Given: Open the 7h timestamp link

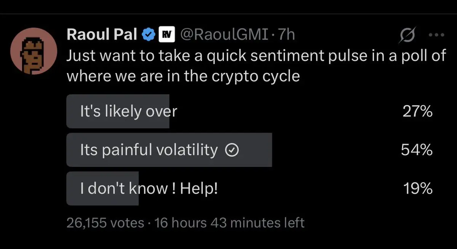Looking at the screenshot, I should pyautogui.click(x=286, y=35).
